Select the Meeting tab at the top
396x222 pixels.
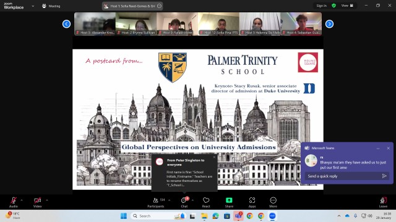51,6
